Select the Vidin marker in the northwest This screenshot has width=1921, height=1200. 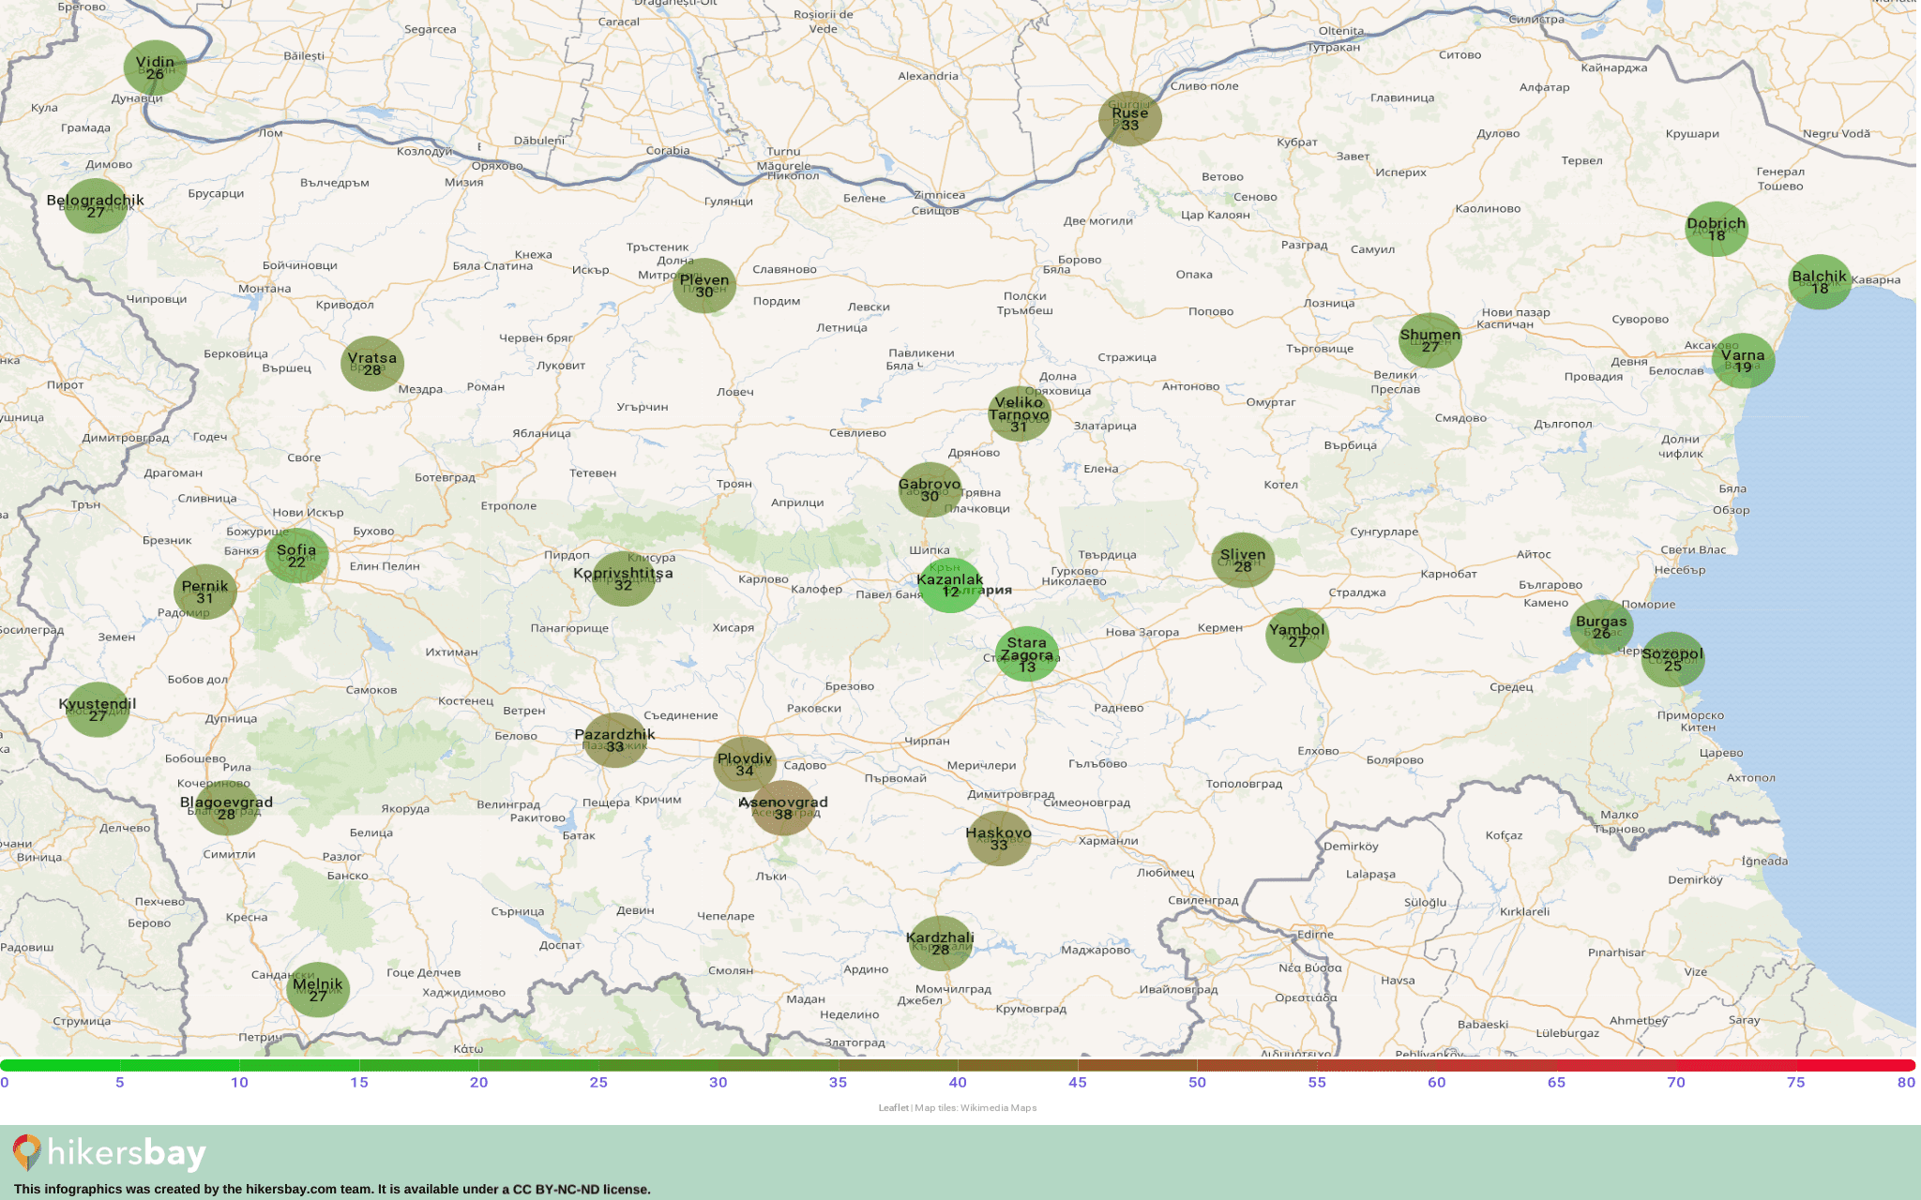(x=155, y=66)
